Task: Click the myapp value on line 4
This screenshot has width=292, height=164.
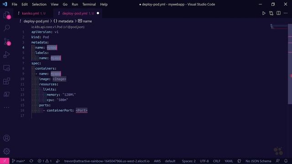Action: coord(52,47)
